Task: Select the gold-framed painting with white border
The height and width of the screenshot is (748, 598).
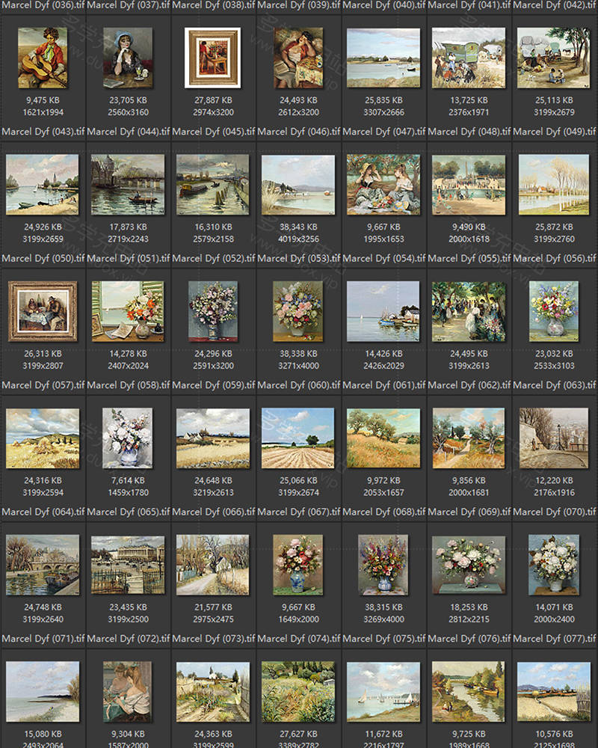Action: (x=213, y=58)
